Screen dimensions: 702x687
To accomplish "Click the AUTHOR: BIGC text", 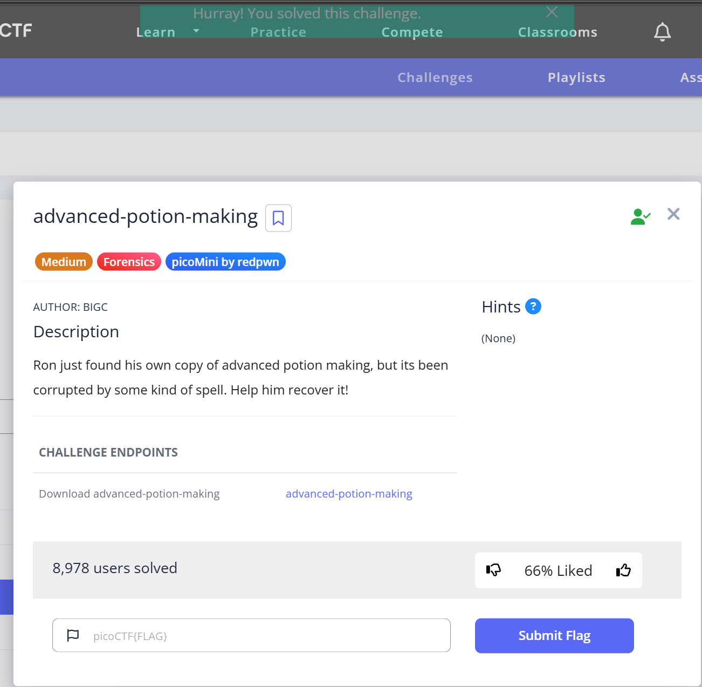I will tap(71, 307).
